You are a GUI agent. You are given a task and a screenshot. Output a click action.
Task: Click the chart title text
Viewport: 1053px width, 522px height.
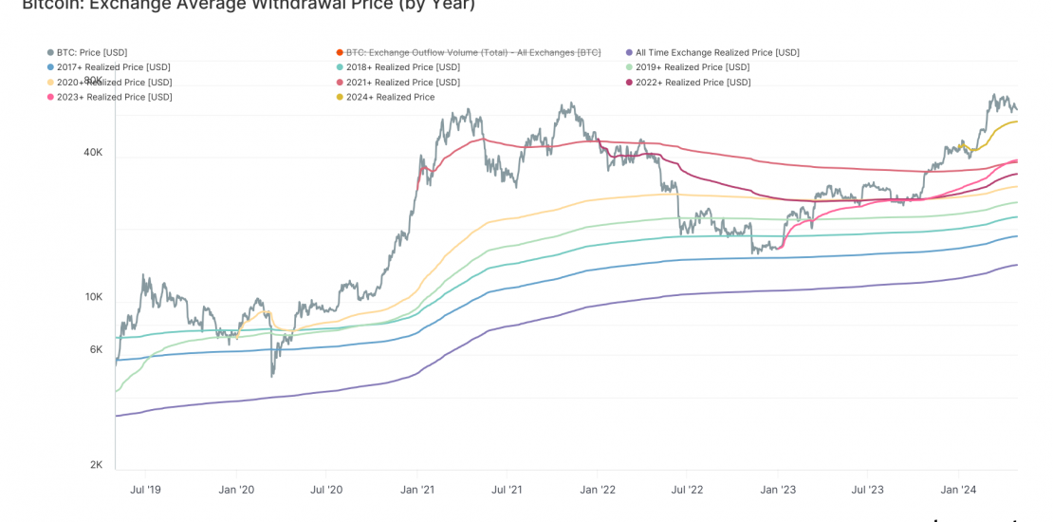click(x=249, y=5)
